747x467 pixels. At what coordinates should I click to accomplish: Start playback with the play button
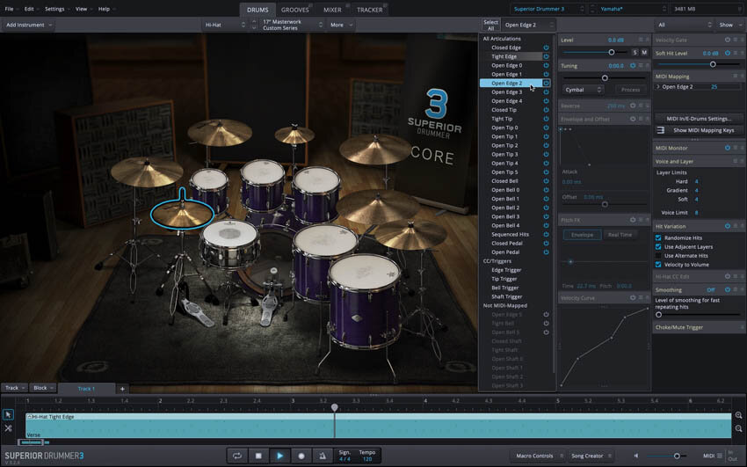point(279,456)
